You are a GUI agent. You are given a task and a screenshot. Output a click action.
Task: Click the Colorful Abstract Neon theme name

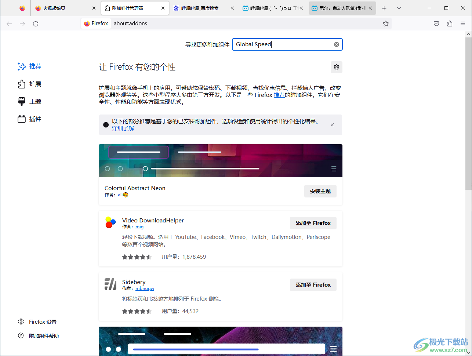click(135, 188)
